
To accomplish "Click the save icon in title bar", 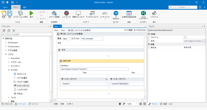I will 3,2.
